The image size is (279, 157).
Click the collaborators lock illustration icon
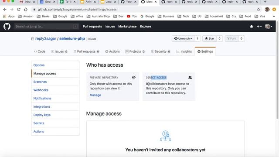tap(166, 136)
